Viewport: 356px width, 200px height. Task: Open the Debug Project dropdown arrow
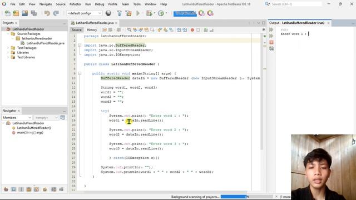coord(155,13)
